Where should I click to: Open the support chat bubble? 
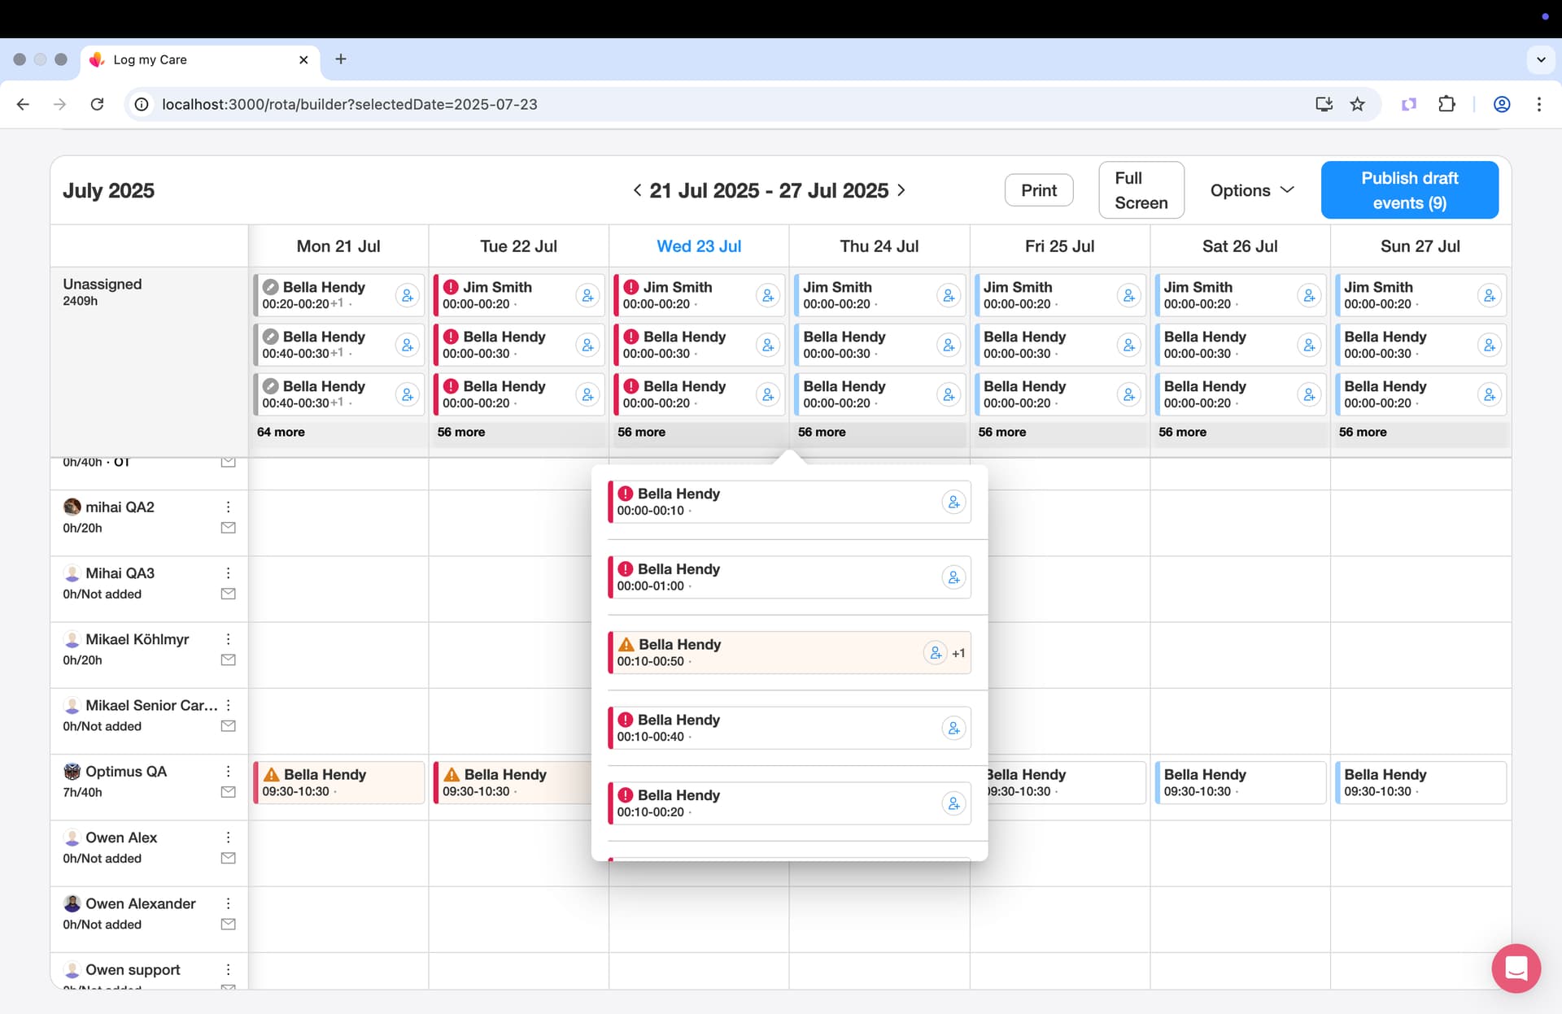1516,968
